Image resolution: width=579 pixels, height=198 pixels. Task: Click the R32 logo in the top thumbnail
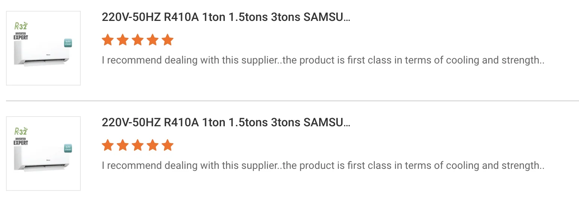click(x=21, y=26)
